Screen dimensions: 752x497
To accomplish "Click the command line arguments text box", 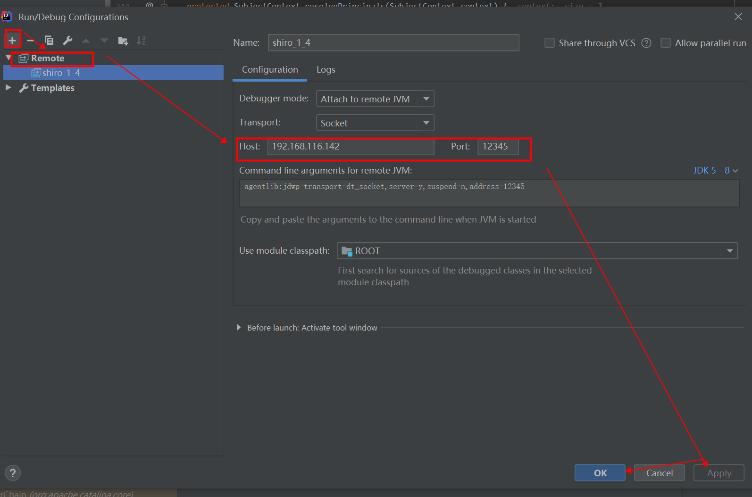I will click(x=489, y=193).
